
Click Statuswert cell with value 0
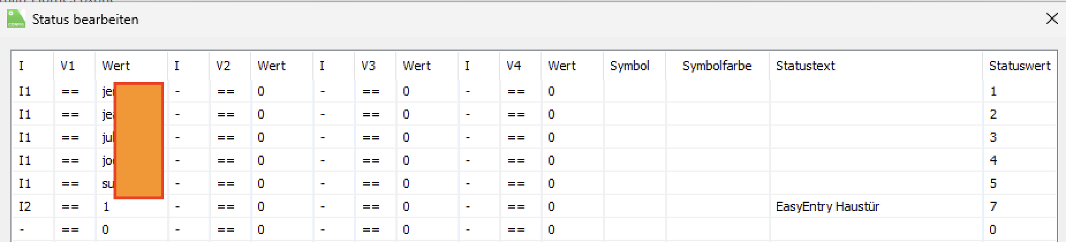pos(993,229)
